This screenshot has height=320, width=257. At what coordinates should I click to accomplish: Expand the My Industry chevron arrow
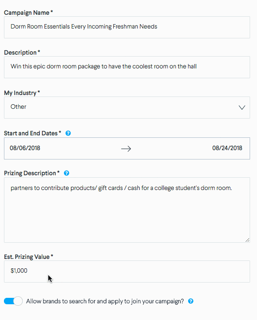tap(242, 107)
